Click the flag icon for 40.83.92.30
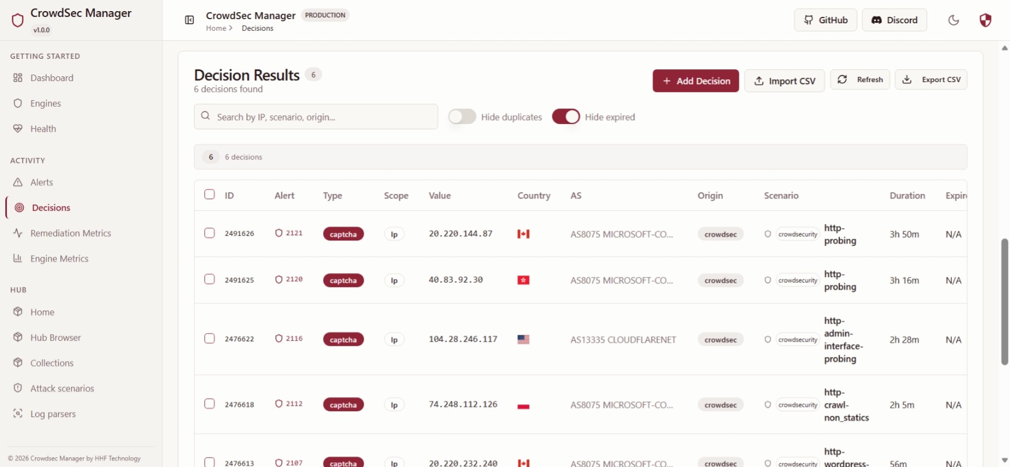 523,280
